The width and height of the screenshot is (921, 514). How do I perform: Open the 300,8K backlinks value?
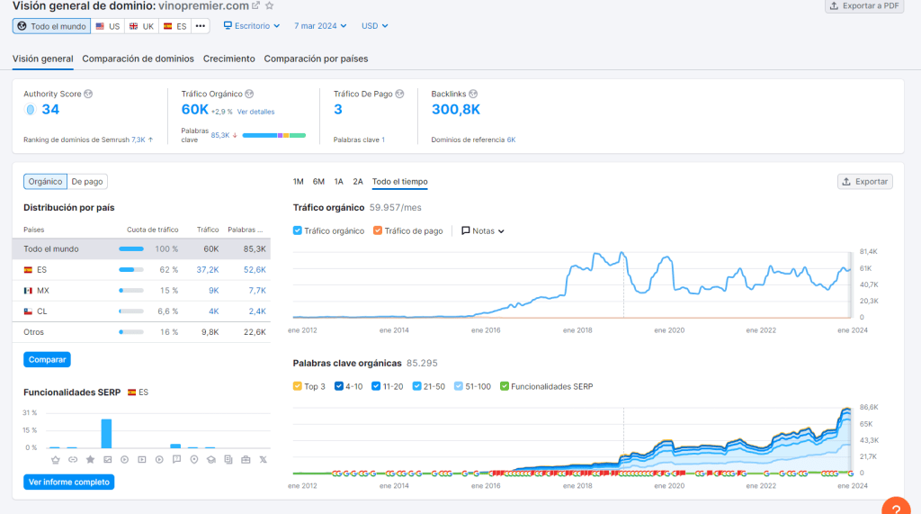click(x=456, y=110)
